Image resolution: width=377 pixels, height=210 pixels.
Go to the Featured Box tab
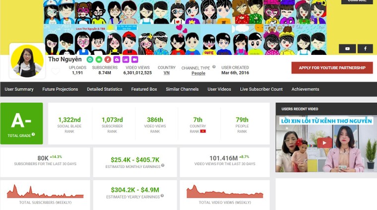[144, 89]
